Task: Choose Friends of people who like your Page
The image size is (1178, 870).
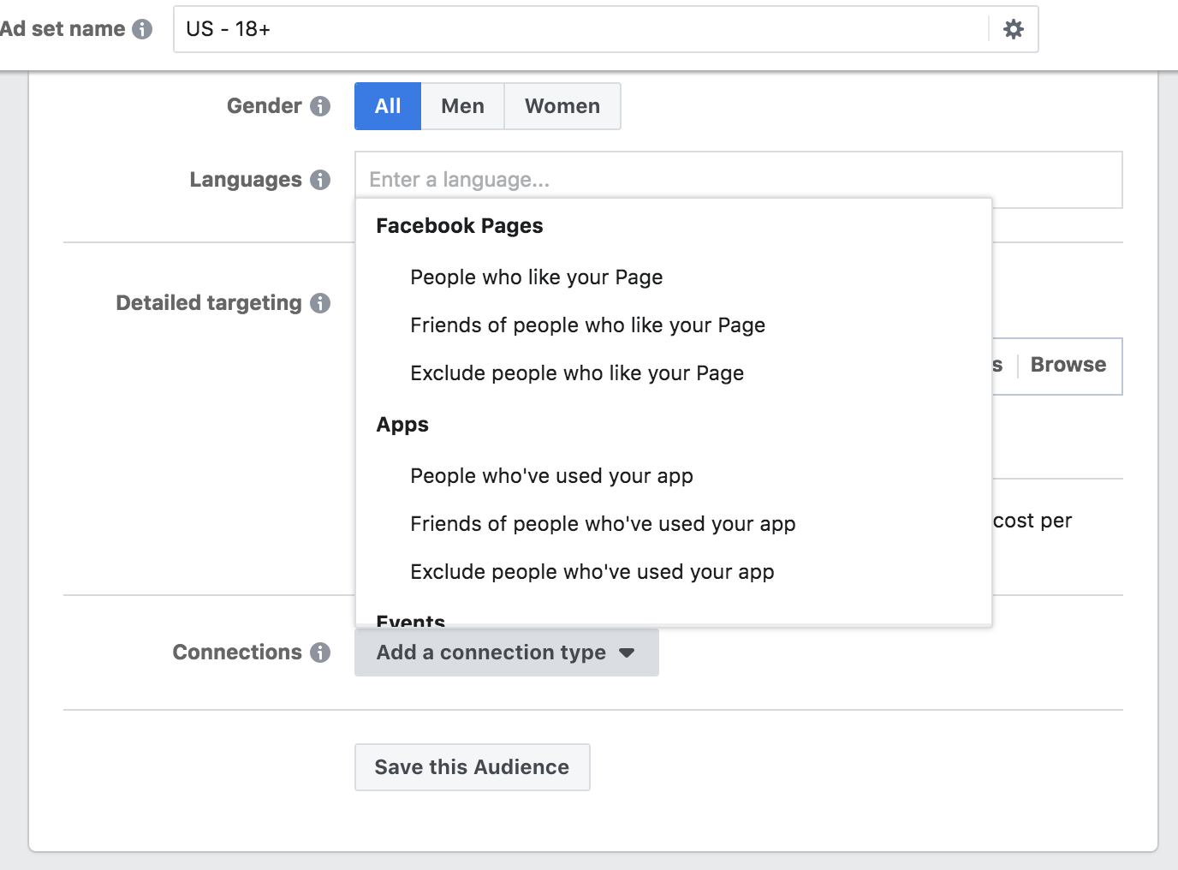Action: pyautogui.click(x=674, y=325)
